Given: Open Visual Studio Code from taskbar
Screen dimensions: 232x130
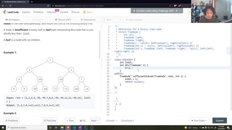Looking at the screenshot, I should coord(74,127).
